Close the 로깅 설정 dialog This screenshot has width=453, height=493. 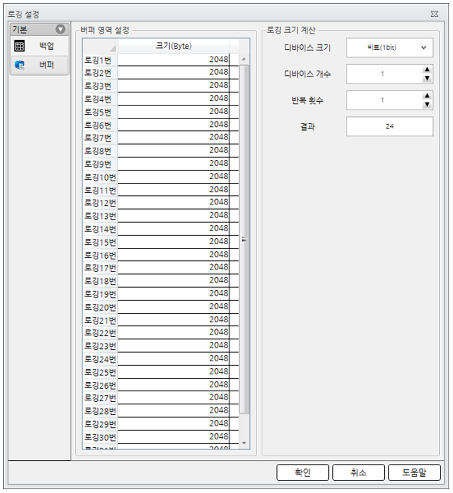[x=434, y=14]
